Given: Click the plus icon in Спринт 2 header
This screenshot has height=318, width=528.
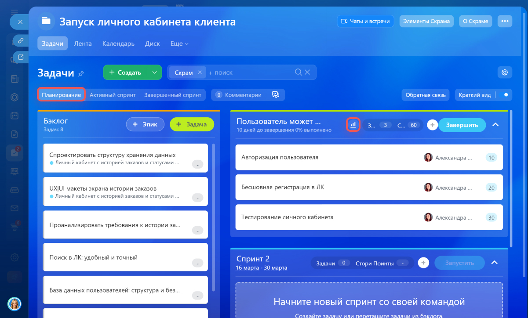Looking at the screenshot, I should click(x=423, y=263).
